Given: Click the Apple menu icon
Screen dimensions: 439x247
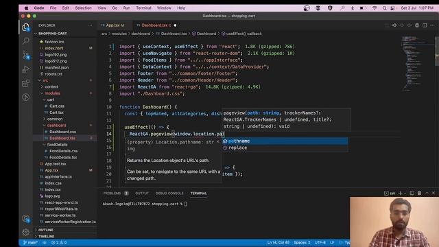Looking at the screenshot, I should pos(26,8).
